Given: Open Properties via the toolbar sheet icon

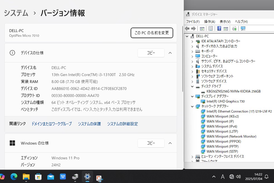Looking at the screenshot, I should pos(211,28).
